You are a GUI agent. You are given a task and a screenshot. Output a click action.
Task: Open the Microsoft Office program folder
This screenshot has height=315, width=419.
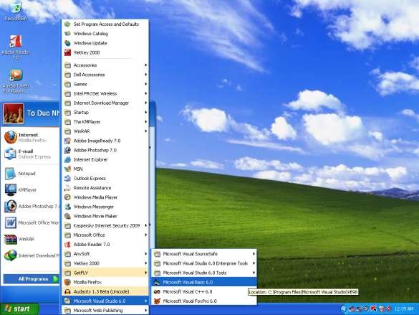tap(105, 235)
